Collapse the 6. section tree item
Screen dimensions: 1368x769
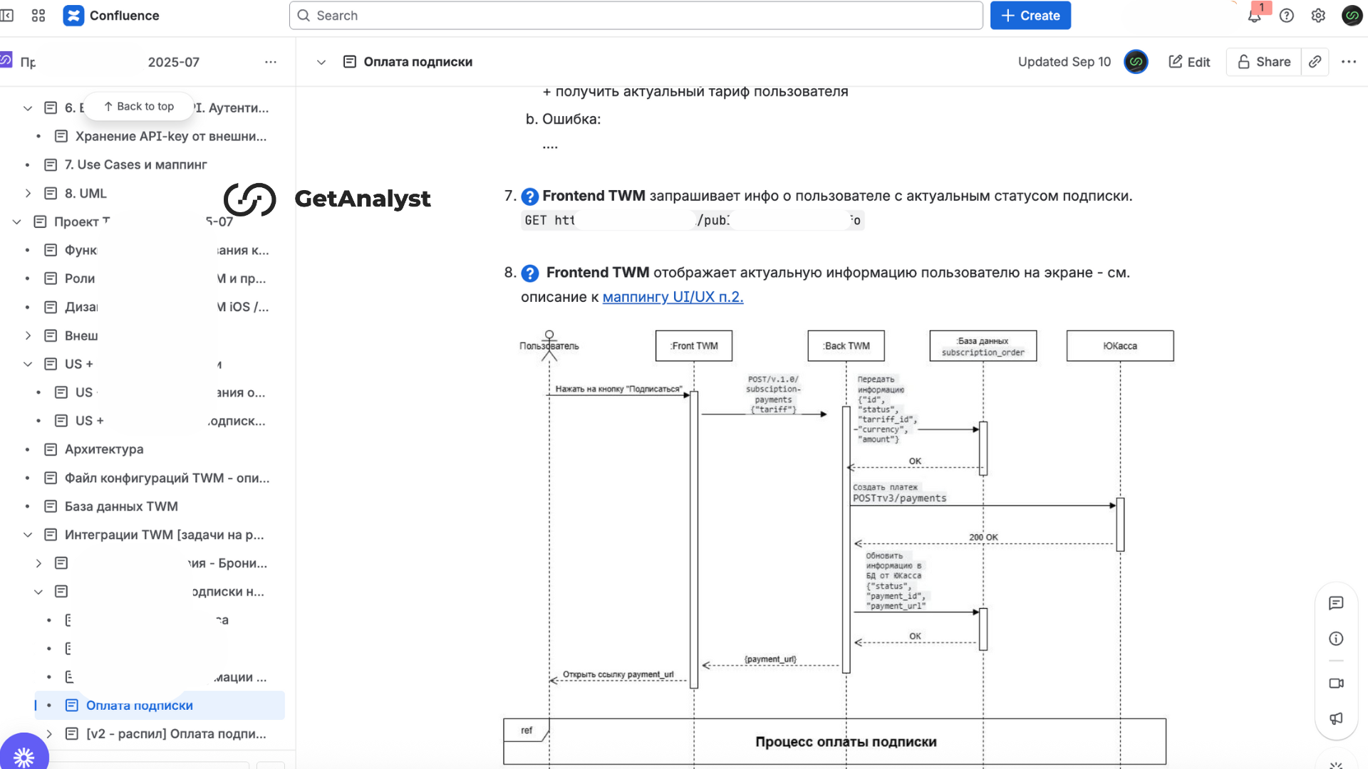coord(28,108)
